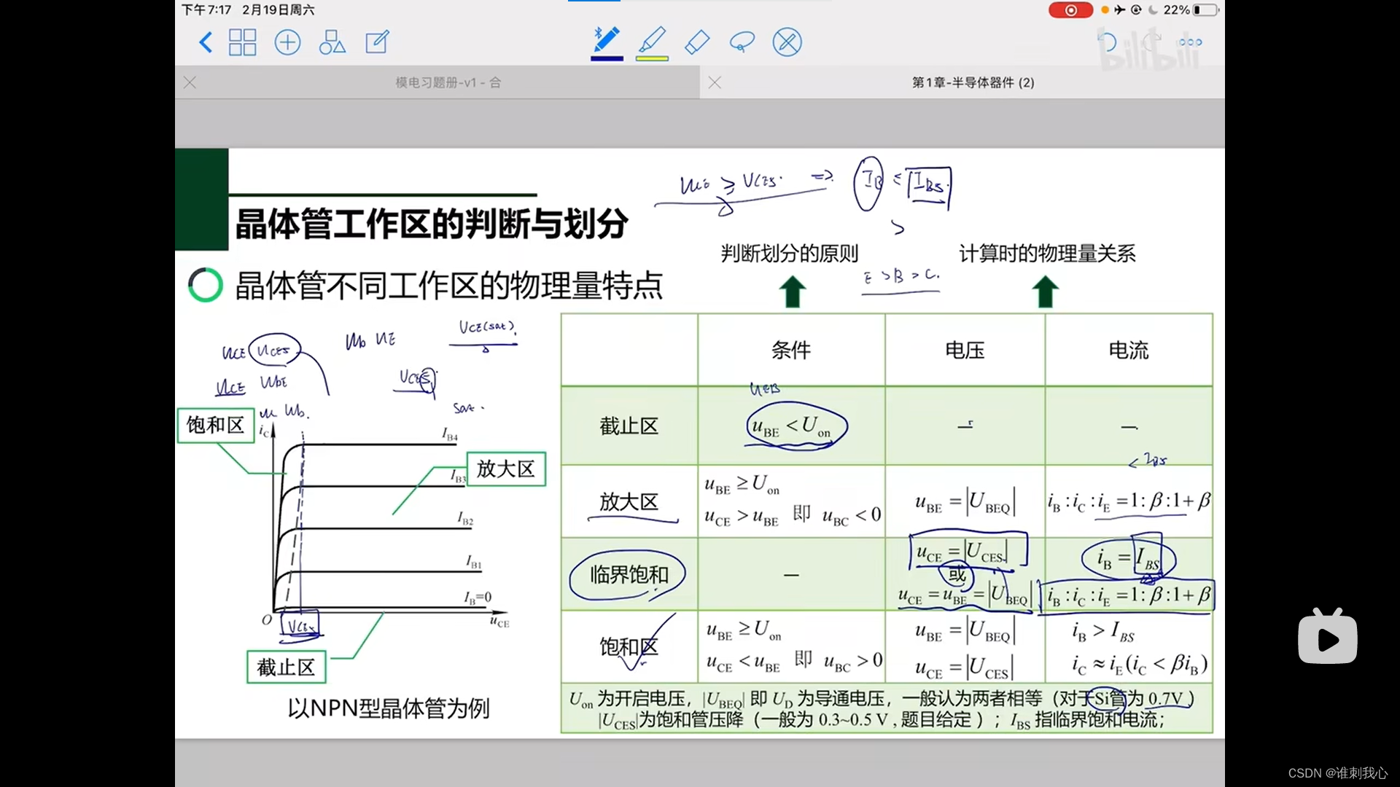
Task: Select the lasso selection tool
Action: click(742, 42)
